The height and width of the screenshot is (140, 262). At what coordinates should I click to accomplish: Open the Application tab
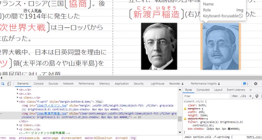pos(122,83)
